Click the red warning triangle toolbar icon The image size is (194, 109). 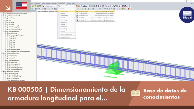[110, 6]
